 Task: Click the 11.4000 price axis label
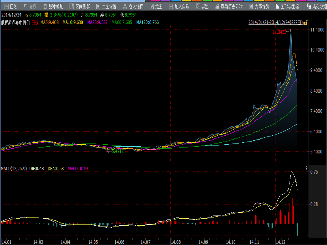pyautogui.click(x=317, y=30)
